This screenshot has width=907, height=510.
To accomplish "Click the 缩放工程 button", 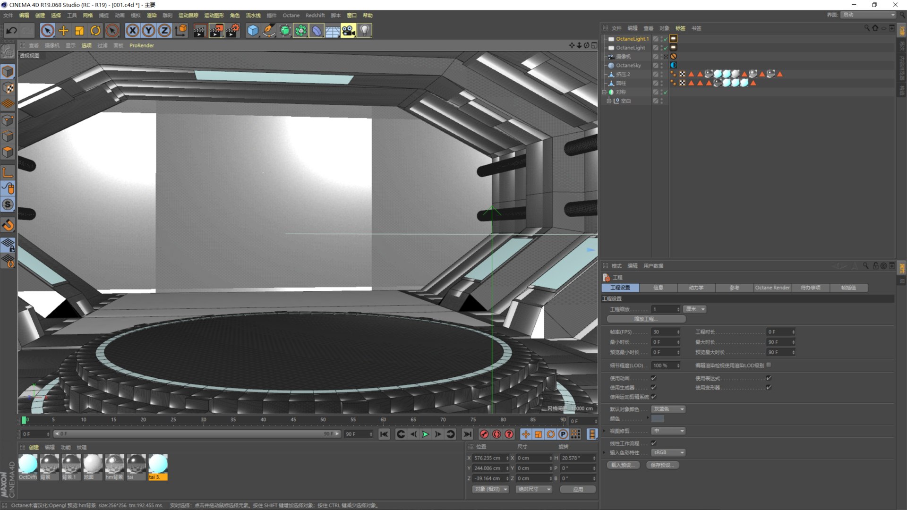I will (x=646, y=319).
